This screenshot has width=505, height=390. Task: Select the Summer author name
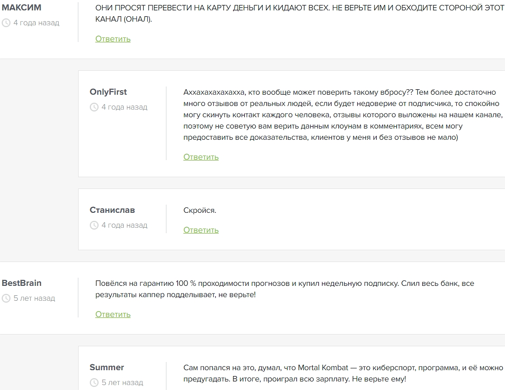(x=107, y=367)
